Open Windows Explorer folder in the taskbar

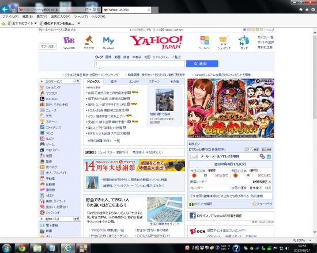click(37, 248)
